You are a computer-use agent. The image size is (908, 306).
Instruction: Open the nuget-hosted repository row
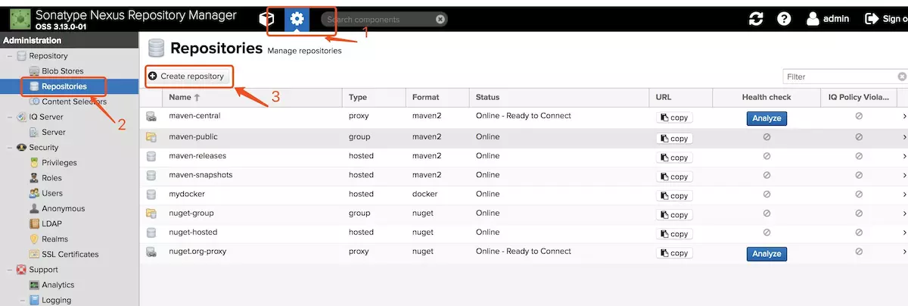tap(193, 233)
